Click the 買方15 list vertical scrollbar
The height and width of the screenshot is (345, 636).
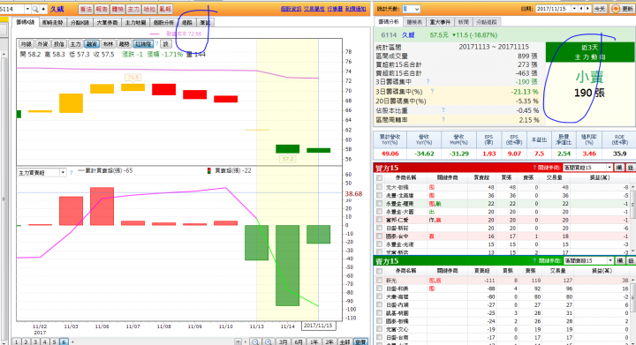(633, 219)
